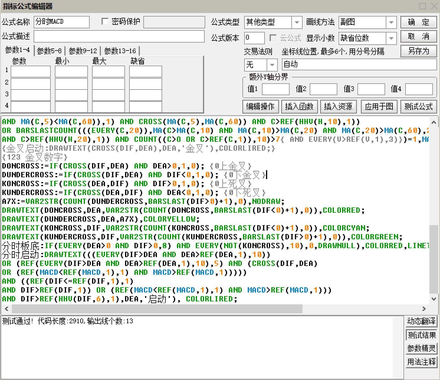Open the 交易法则 dropdown showing 无
This screenshot has height=380, width=440.
pyautogui.click(x=272, y=64)
